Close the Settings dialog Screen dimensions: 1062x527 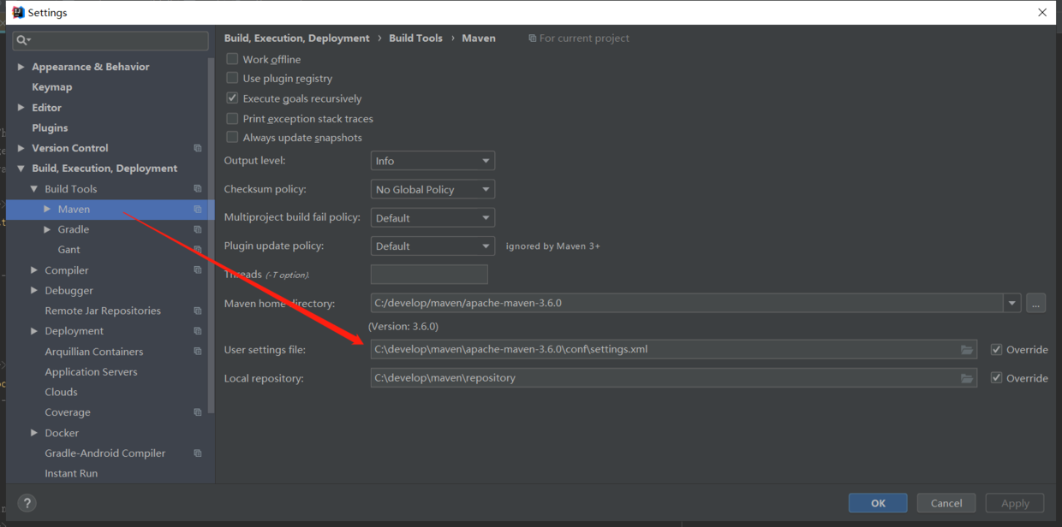pyautogui.click(x=1042, y=13)
